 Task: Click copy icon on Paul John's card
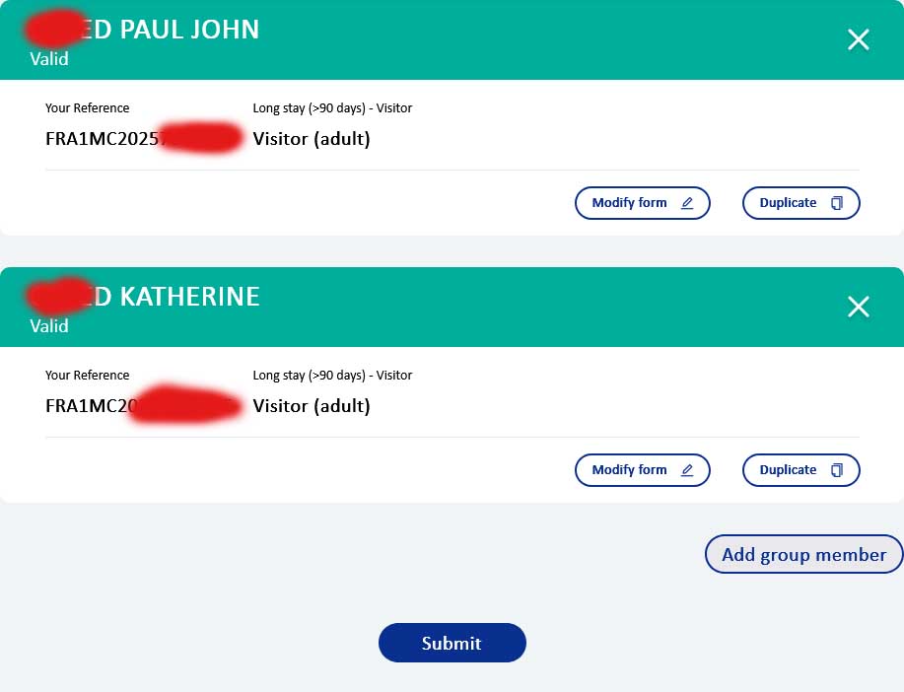click(x=837, y=203)
